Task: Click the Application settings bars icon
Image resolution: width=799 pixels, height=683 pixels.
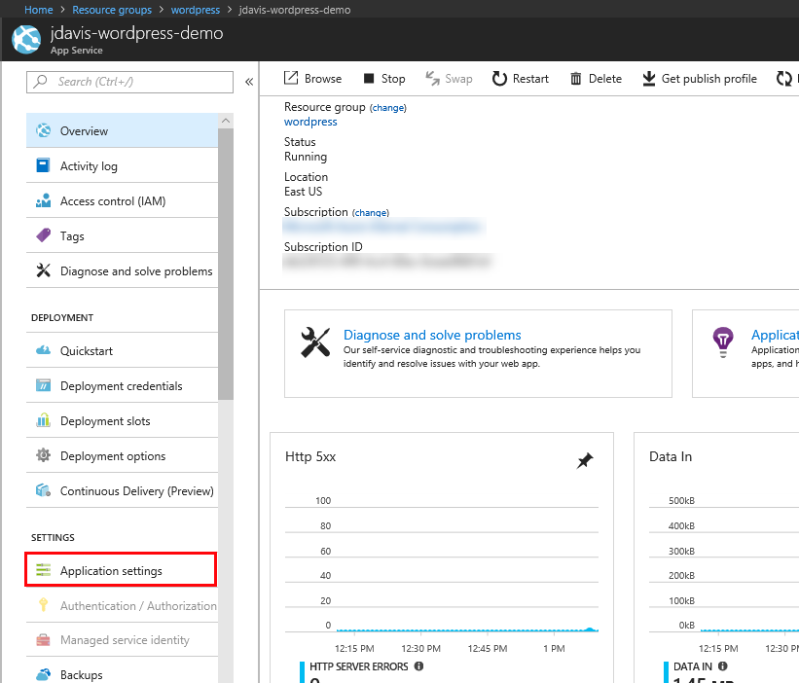Action: (x=44, y=570)
